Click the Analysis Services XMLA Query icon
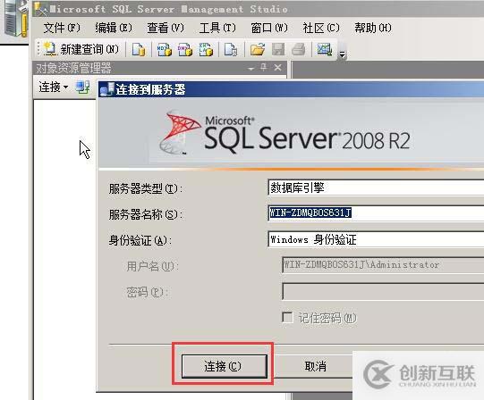The height and width of the screenshot is (400, 484). pyautogui.click(x=206, y=49)
